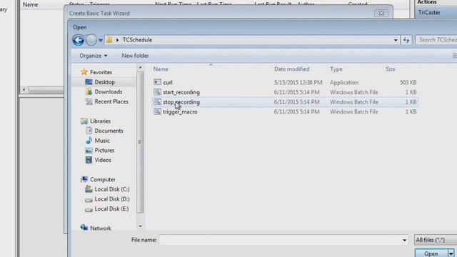Focus the Search TCSchedule box

click(436, 40)
